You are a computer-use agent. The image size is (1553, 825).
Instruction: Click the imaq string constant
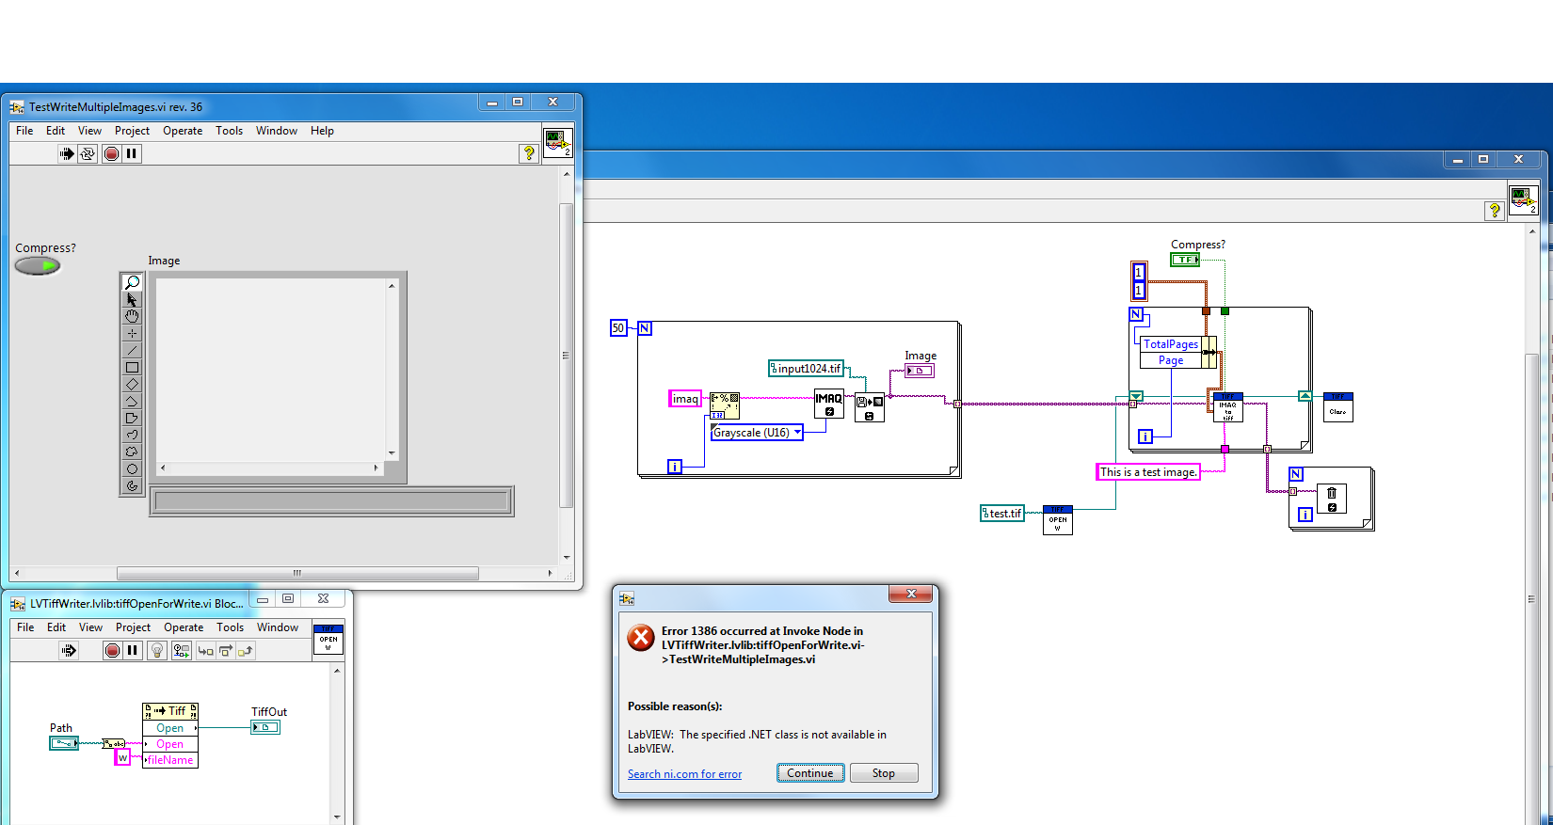(685, 399)
